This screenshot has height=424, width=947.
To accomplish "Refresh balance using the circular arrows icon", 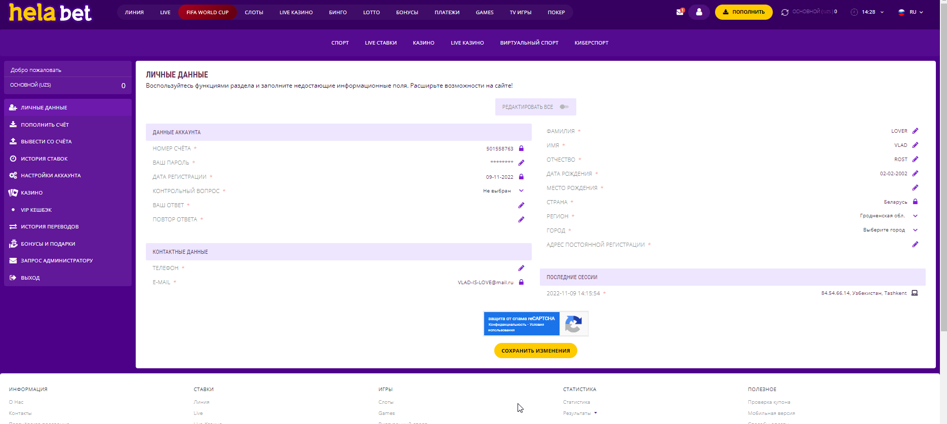I will [784, 12].
